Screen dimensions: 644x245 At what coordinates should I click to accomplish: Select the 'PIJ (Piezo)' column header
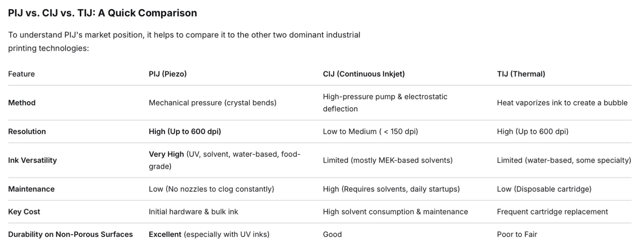168,74
